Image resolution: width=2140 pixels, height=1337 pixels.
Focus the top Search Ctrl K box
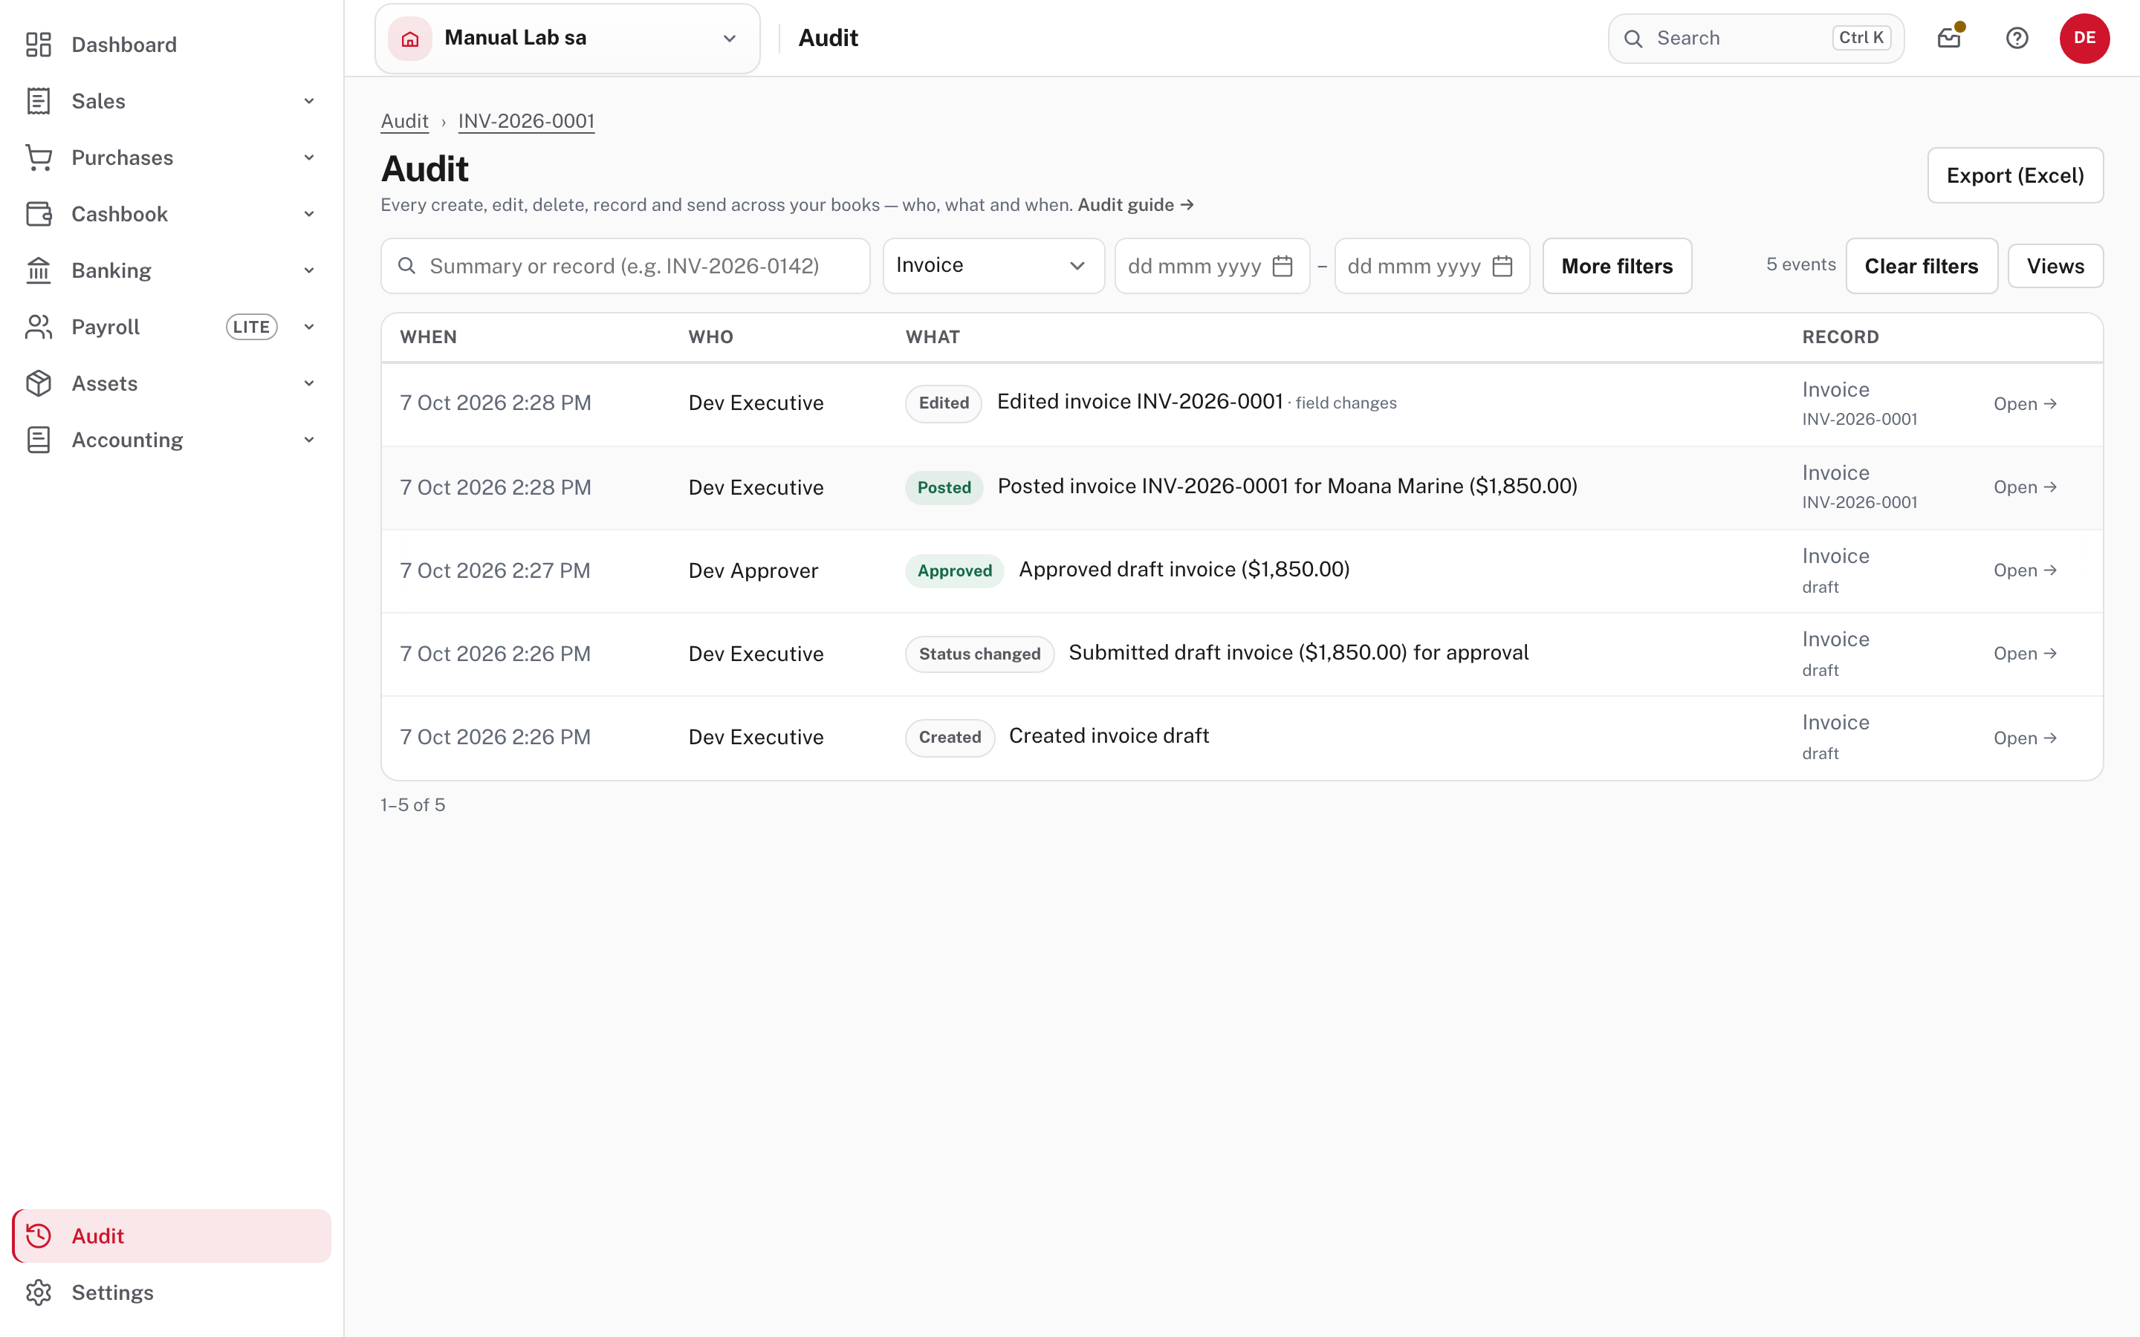point(1755,38)
